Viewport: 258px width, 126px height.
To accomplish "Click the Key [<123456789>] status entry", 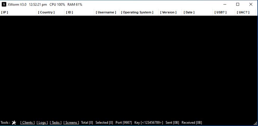I will 149,122.
